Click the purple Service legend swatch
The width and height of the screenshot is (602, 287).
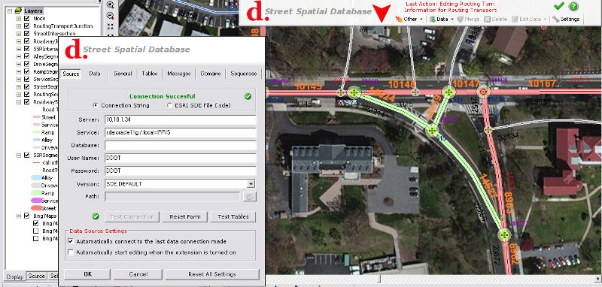36,201
